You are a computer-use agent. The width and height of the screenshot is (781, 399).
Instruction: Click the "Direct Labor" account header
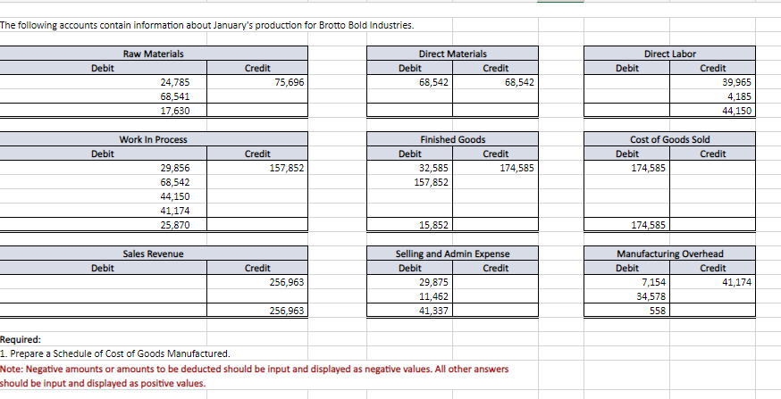pos(669,54)
